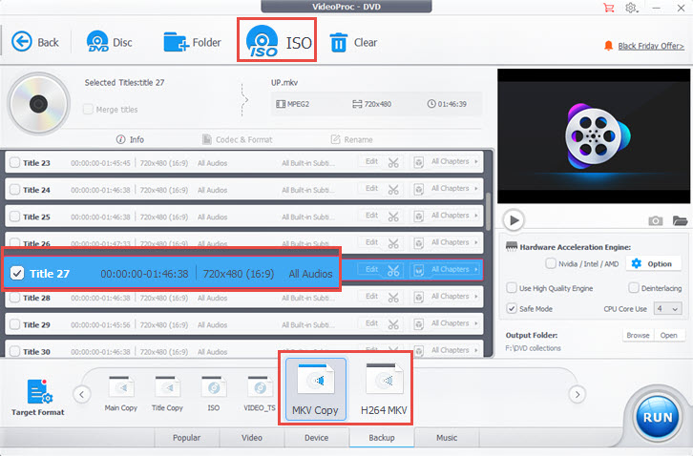Screen dimensions: 693x456
Task: Uncheck the Title 27 checkbox
Action: [x=17, y=273]
